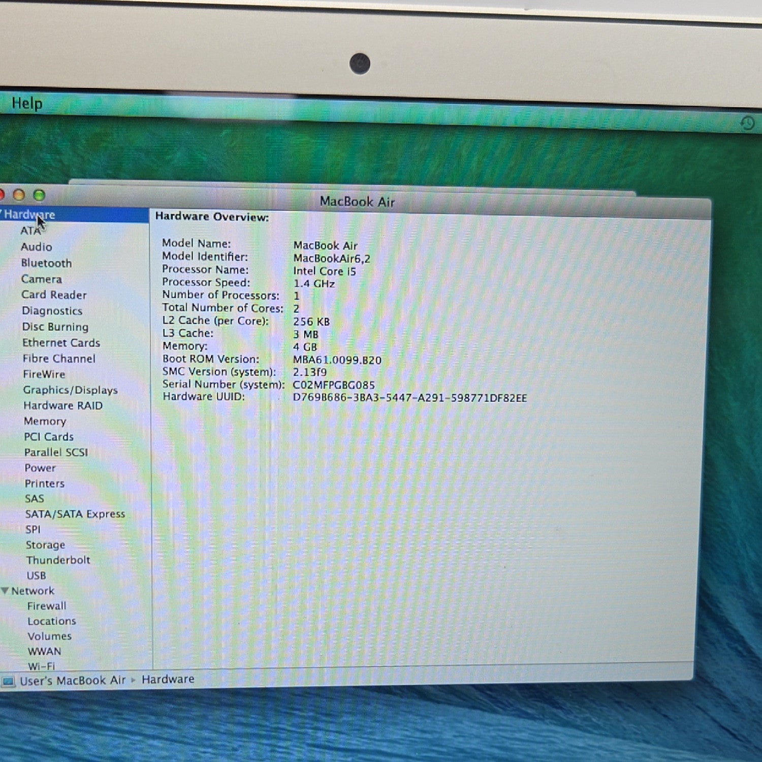The width and height of the screenshot is (762, 762).
Task: Click the L3 Cache value 3 MB
Action: [x=306, y=334]
